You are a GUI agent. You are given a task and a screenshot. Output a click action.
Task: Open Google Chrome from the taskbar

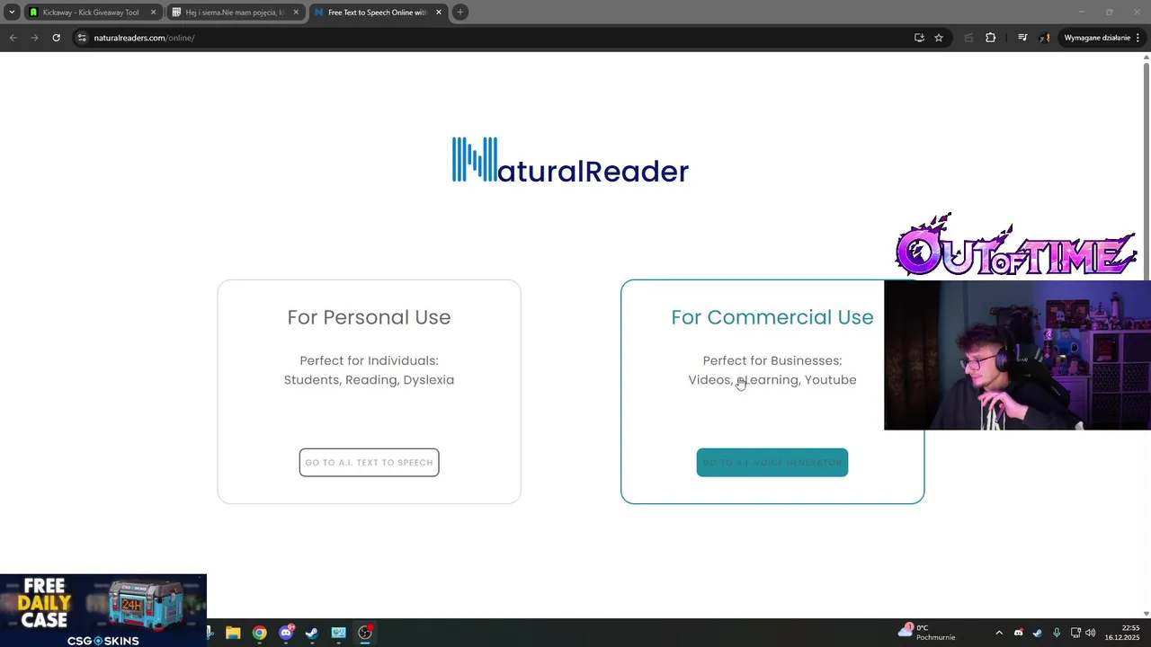coord(259,633)
